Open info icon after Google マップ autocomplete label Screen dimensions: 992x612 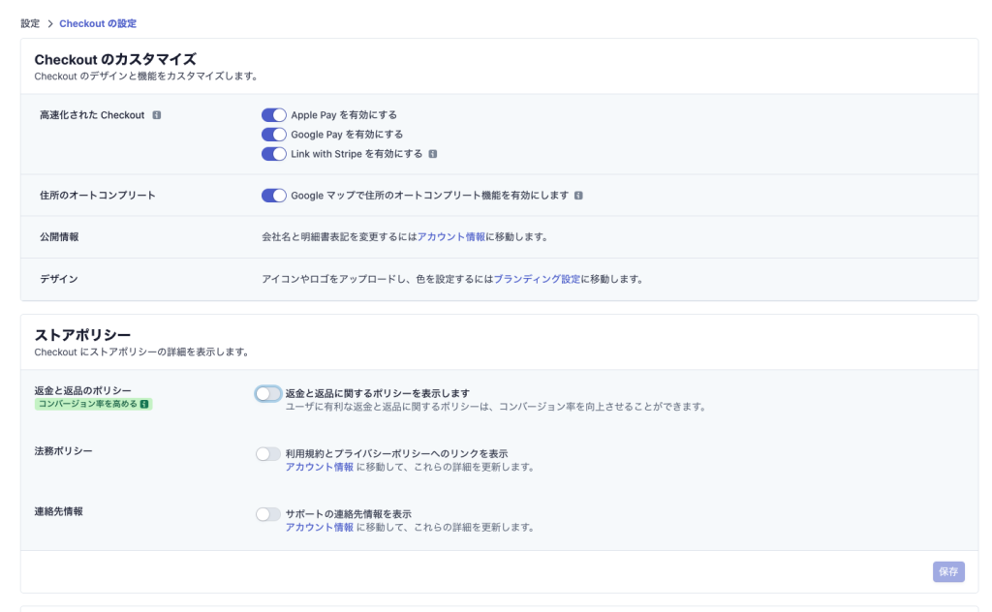(x=578, y=196)
